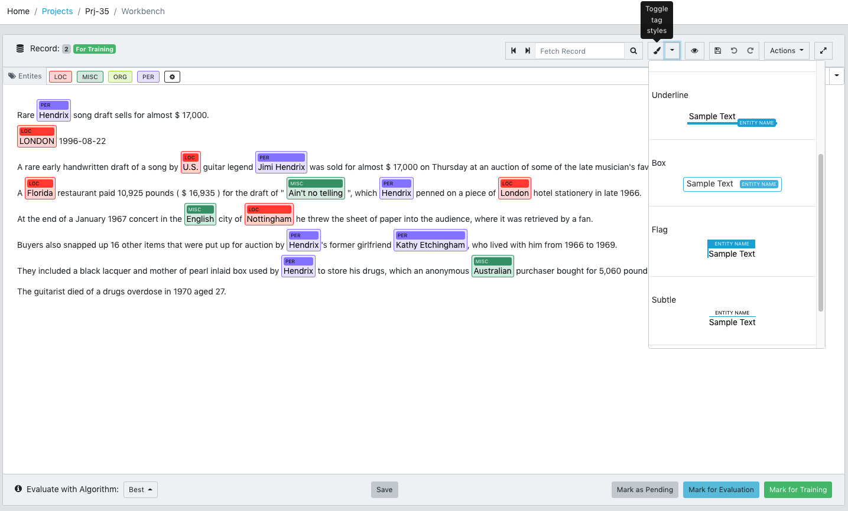Select the LOC entity tag

point(60,77)
